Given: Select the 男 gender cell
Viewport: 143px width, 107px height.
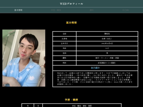Looking at the screenshot, I should (107, 53).
